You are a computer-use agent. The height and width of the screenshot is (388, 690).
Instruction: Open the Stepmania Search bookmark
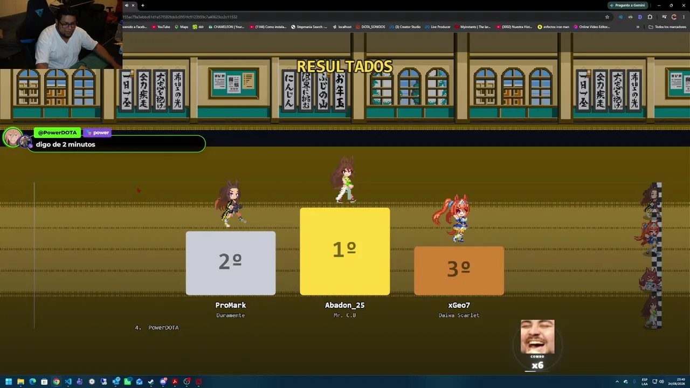(309, 27)
